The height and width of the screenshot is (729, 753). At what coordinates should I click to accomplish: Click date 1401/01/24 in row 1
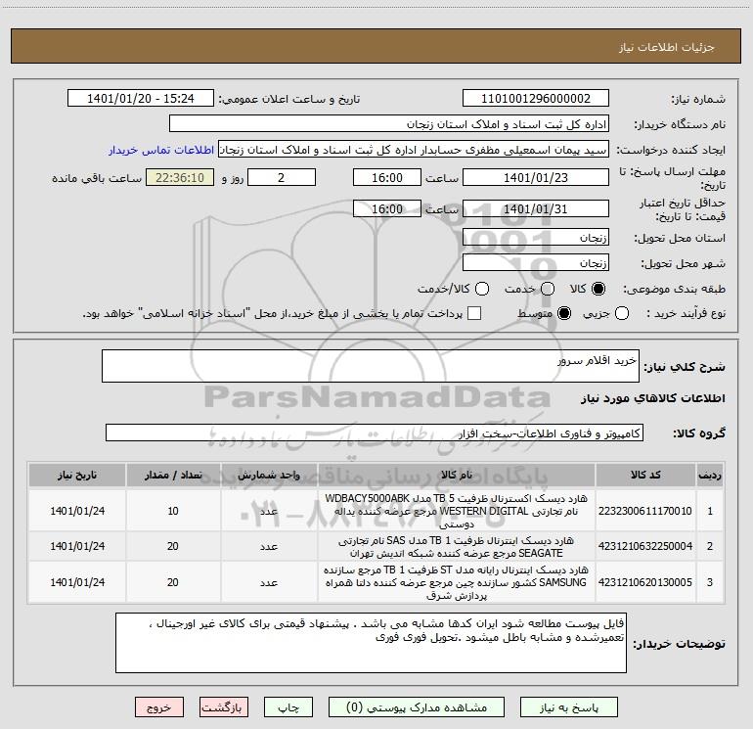click(x=77, y=511)
